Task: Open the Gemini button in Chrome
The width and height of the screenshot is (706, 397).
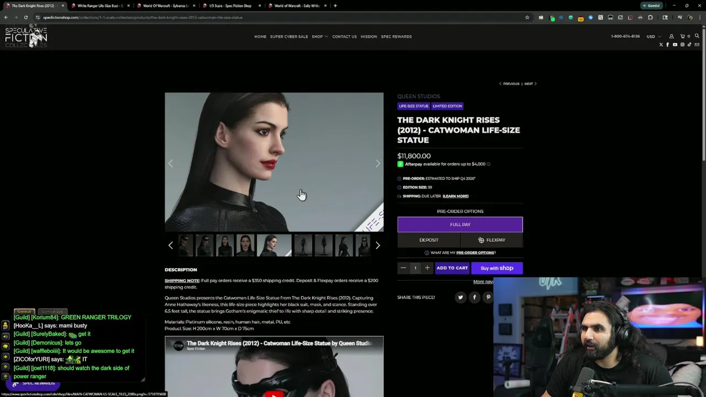Action: coord(651,6)
